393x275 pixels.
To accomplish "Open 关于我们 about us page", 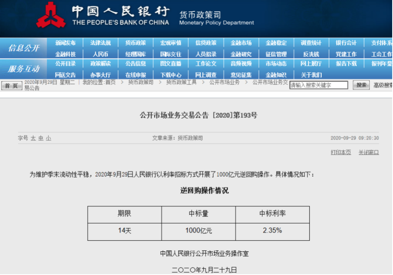I will coord(311,75).
